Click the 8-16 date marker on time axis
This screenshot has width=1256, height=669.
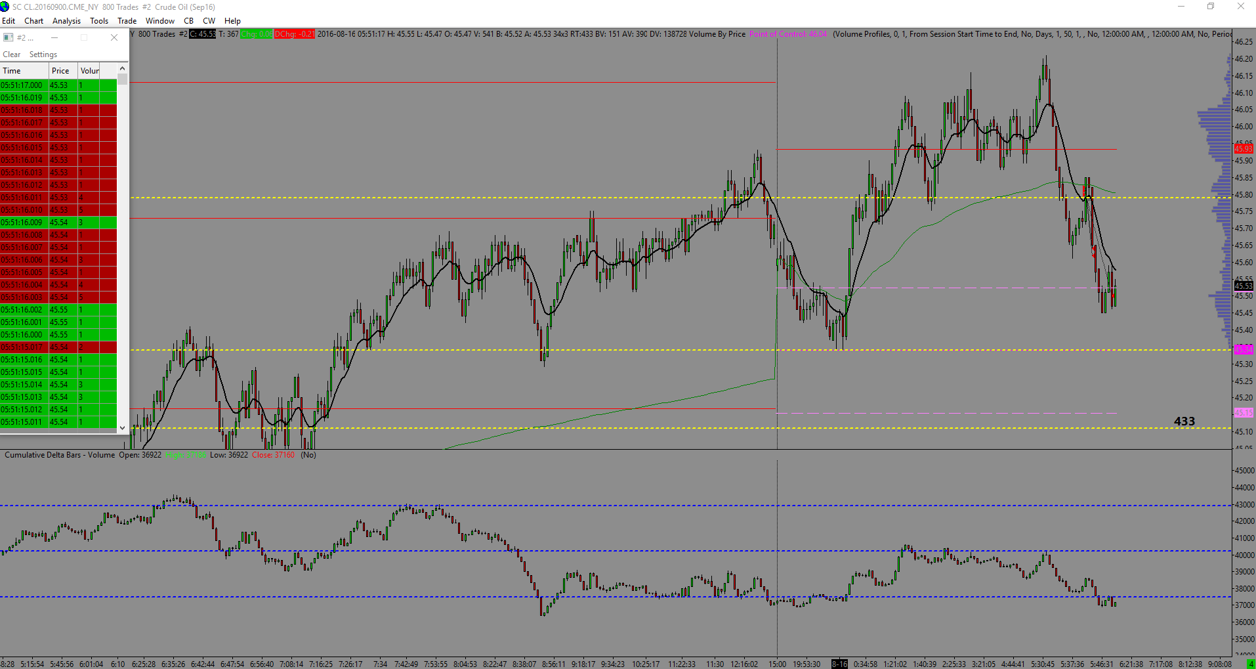pos(839,664)
